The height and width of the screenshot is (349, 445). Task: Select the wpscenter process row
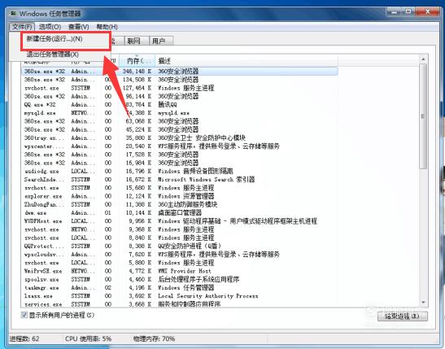tap(180, 146)
